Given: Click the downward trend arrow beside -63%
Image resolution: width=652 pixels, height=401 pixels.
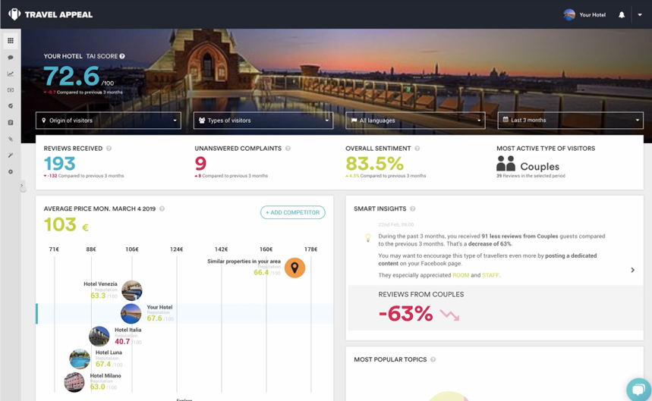Looking at the screenshot, I should (450, 315).
